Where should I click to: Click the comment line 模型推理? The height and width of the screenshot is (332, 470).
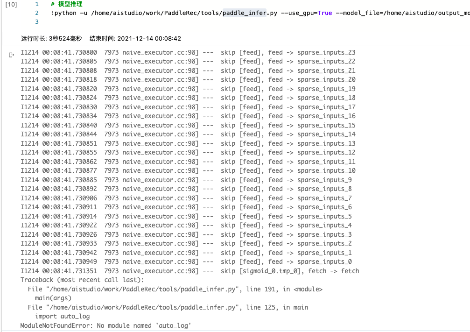pos(65,5)
